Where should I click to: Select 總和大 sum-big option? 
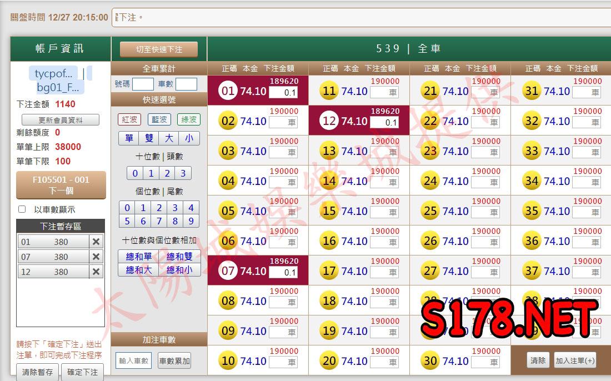139,269
